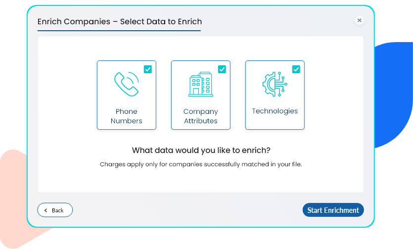This screenshot has width=413, height=249.
Task: Disable the Technologies checkbox
Action: click(296, 69)
